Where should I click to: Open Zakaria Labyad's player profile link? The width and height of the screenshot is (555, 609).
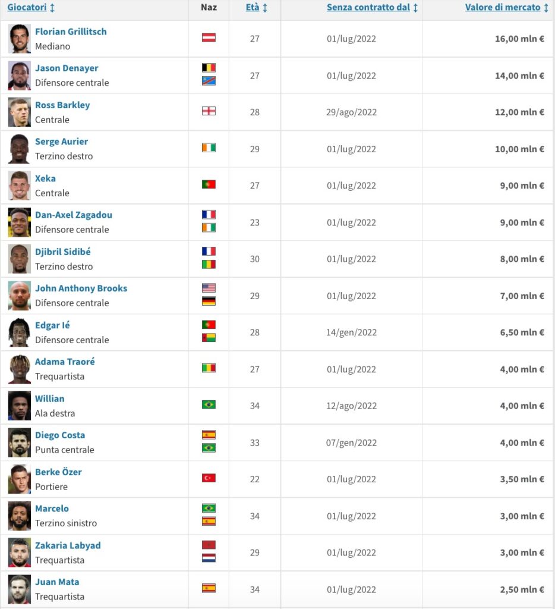pos(68,545)
